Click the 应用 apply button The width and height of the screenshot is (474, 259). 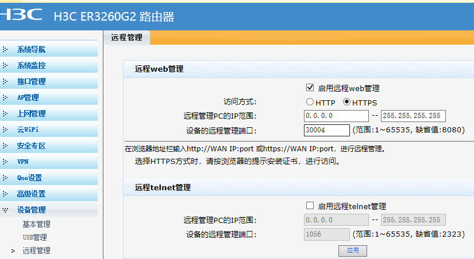point(353,250)
